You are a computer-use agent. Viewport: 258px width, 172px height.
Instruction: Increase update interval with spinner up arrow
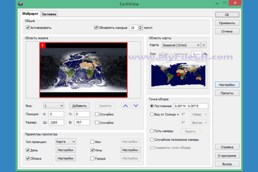coord(140,26)
